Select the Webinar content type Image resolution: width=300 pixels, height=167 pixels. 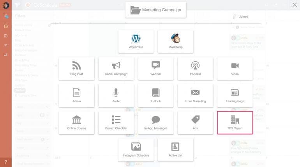click(156, 68)
